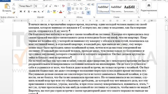The image size is (168, 94).
Task: Click the multilevel list icon
Action: (x=81, y=4)
